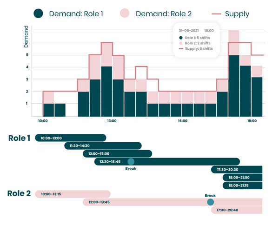
Task: Select the Role 2 10:00–13:15 shift bar
Action: click(73, 194)
